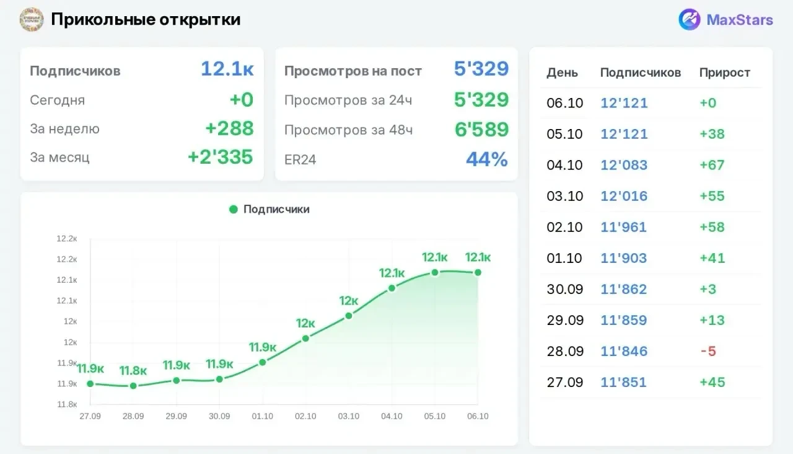Click the "День" column header

[x=562, y=73]
